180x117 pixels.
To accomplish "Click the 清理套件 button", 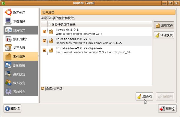I will (164, 25).
